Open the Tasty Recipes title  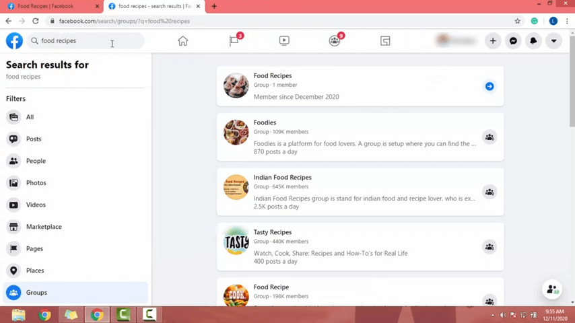coord(273,232)
